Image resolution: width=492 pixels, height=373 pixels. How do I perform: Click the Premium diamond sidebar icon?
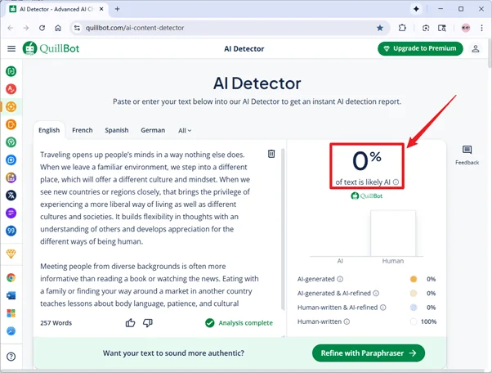(x=11, y=254)
